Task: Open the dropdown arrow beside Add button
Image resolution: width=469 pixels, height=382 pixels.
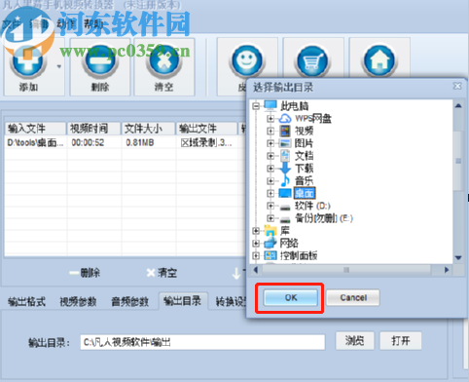Action: pos(59,66)
